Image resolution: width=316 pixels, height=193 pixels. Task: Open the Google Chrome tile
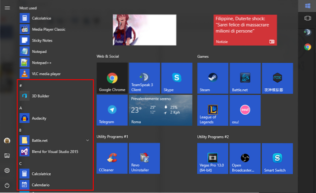[112, 78]
